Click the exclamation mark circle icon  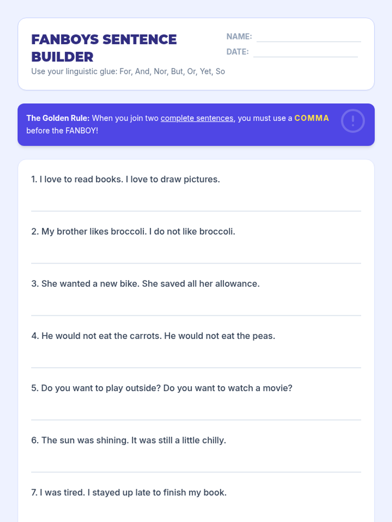tap(353, 121)
